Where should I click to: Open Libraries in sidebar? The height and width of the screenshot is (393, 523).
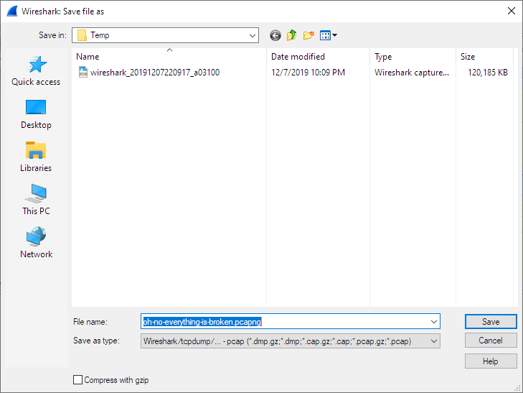pyautogui.click(x=36, y=157)
